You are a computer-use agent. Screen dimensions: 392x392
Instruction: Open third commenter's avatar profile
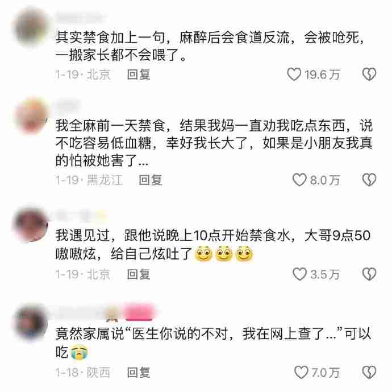pos(31,225)
